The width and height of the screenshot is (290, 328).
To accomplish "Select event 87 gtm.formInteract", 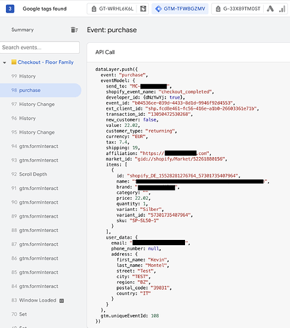I will click(x=41, y=245).
